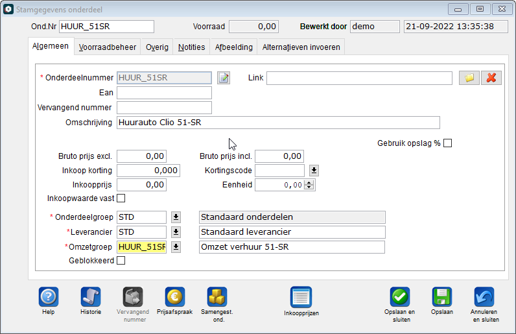
Task: Switch to Alternatieven invoeren tab
Action: (x=301, y=47)
